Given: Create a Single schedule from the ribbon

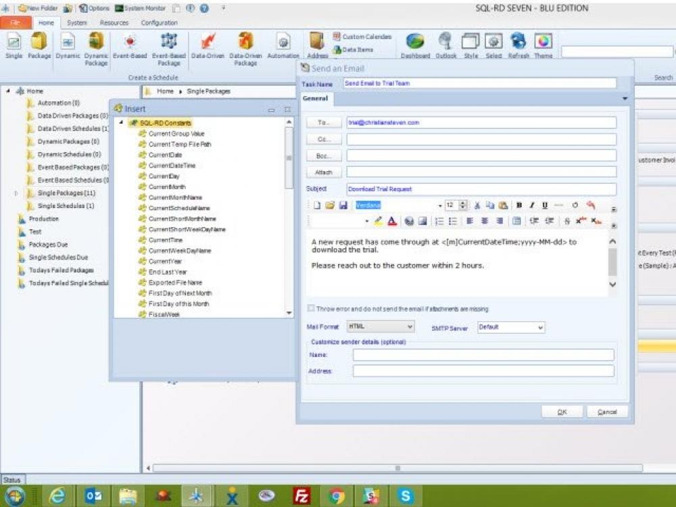Looking at the screenshot, I should point(14,44).
